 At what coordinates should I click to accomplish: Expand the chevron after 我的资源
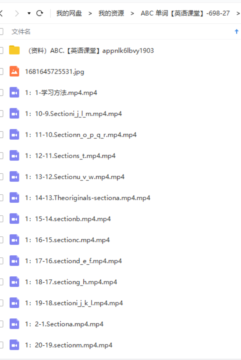[x=132, y=13]
